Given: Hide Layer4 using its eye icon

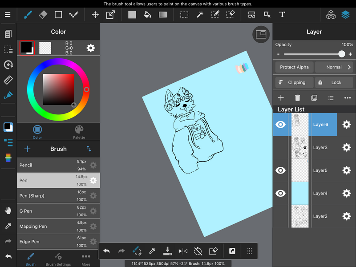Looking at the screenshot, I should (280, 193).
